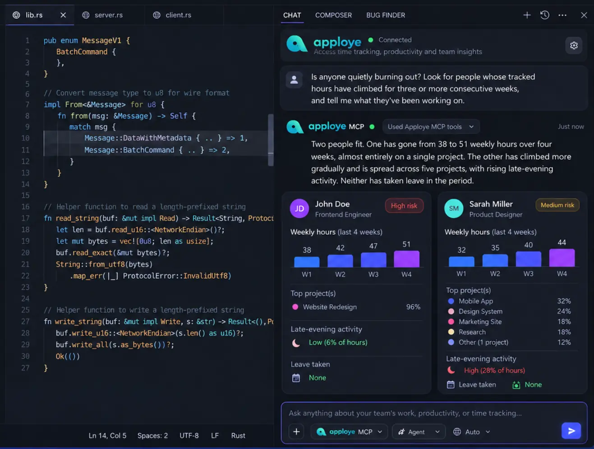Change line ending via LF
Image resolution: width=594 pixels, height=449 pixels.
(x=215, y=436)
